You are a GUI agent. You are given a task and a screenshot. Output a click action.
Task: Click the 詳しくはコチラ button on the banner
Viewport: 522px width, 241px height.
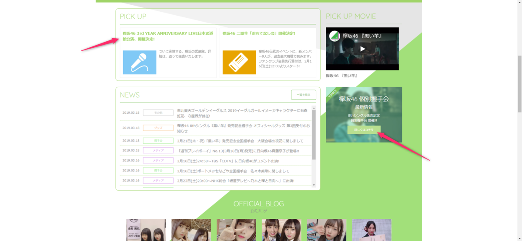pos(364,130)
